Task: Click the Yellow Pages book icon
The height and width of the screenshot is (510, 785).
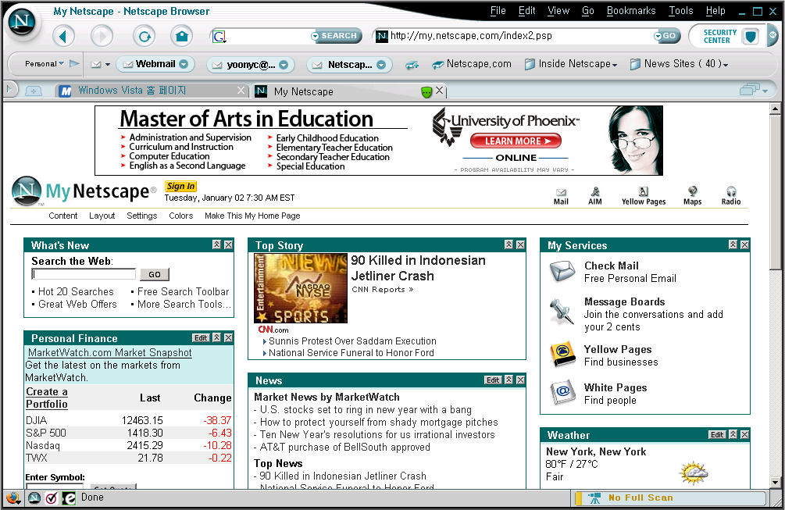Action: point(562,354)
